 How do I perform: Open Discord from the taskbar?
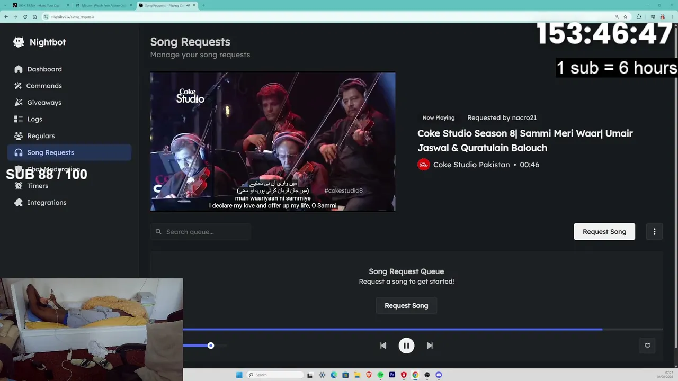point(439,375)
